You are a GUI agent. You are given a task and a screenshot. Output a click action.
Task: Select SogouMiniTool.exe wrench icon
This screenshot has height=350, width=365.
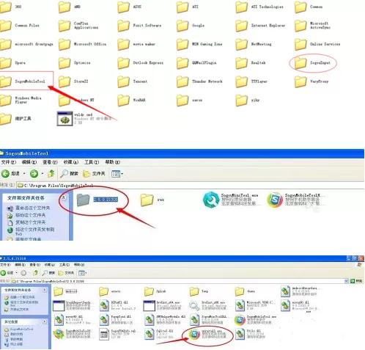click(x=211, y=200)
